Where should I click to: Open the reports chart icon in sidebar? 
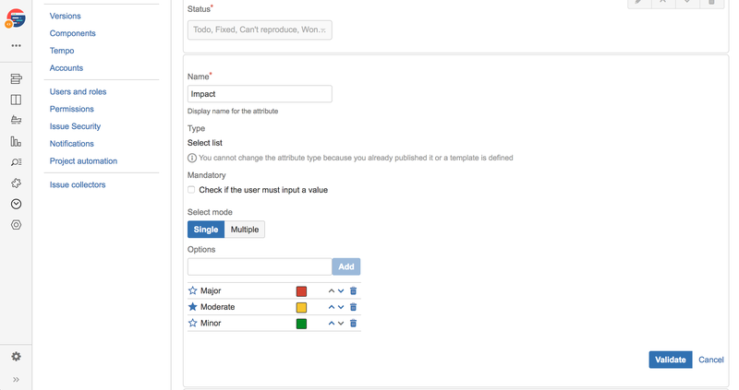pyautogui.click(x=16, y=142)
